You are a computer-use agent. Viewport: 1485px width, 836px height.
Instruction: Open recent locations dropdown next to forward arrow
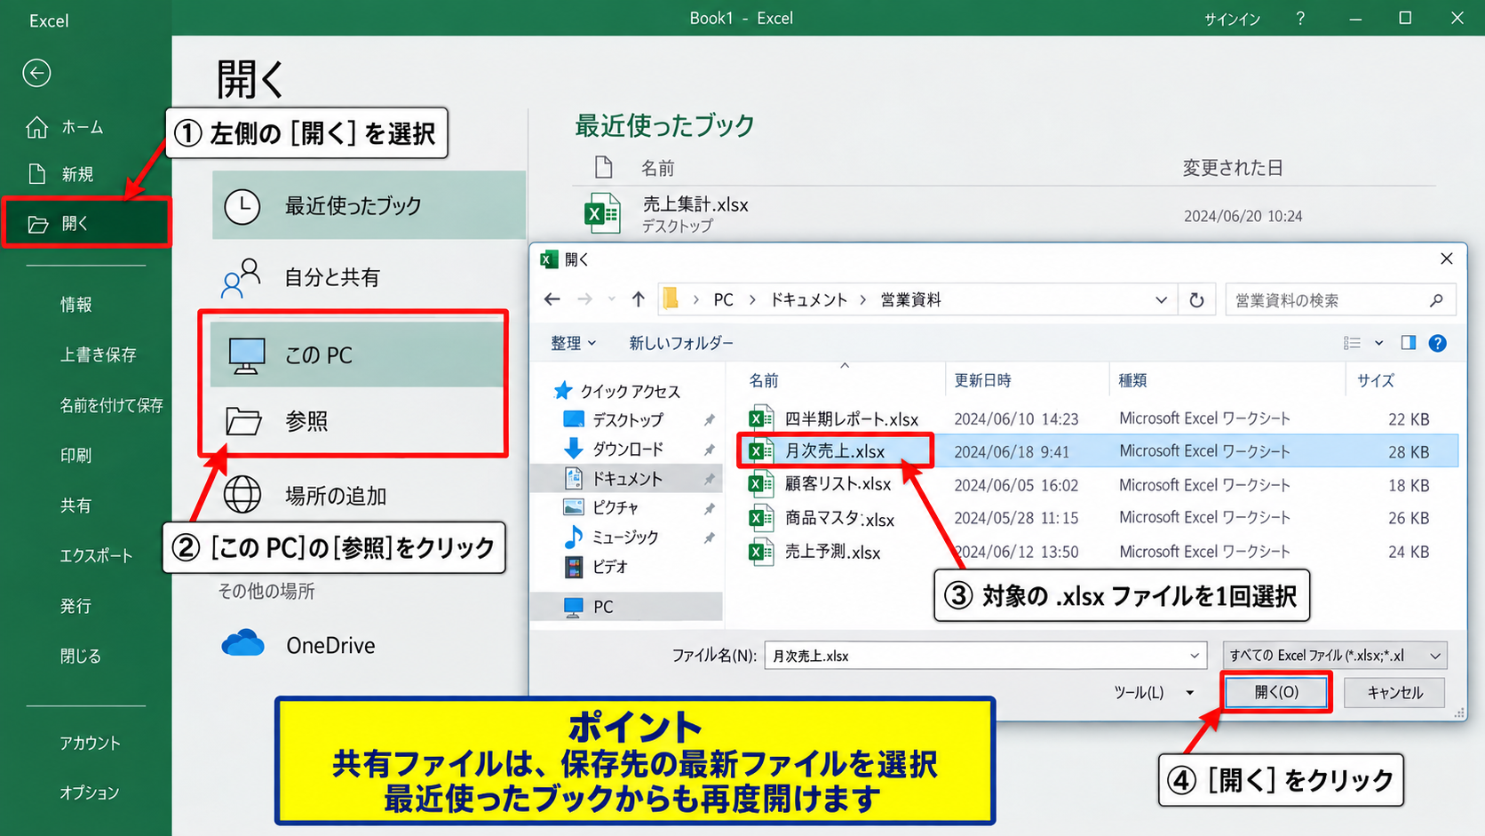[611, 299]
